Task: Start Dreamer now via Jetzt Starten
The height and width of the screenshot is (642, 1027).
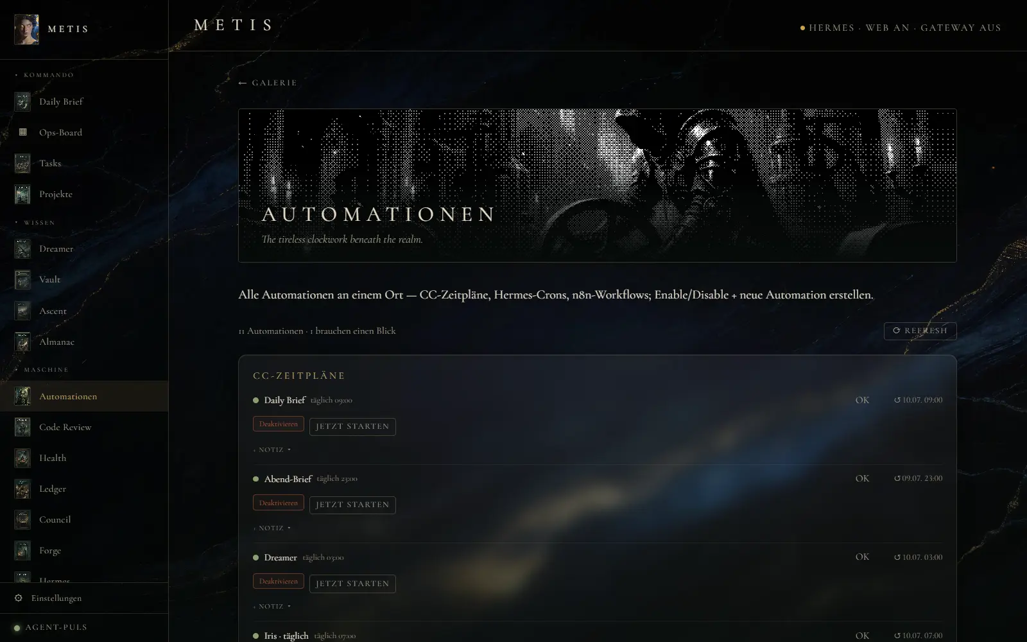Action: pos(352,584)
